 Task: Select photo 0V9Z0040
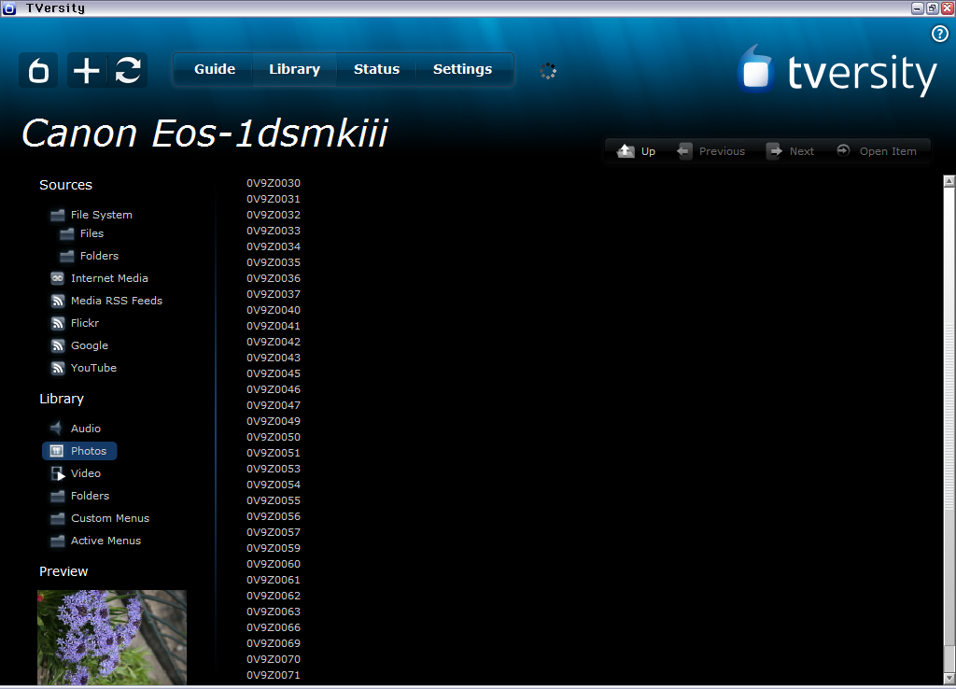274,310
